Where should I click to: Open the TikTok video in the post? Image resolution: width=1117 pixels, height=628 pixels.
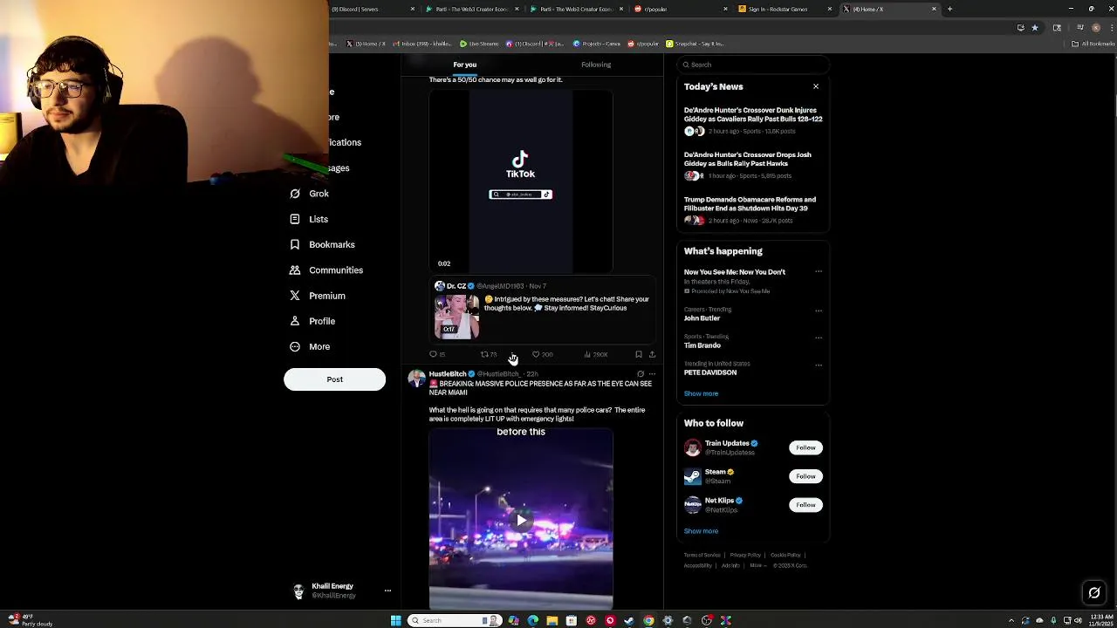tap(521, 181)
